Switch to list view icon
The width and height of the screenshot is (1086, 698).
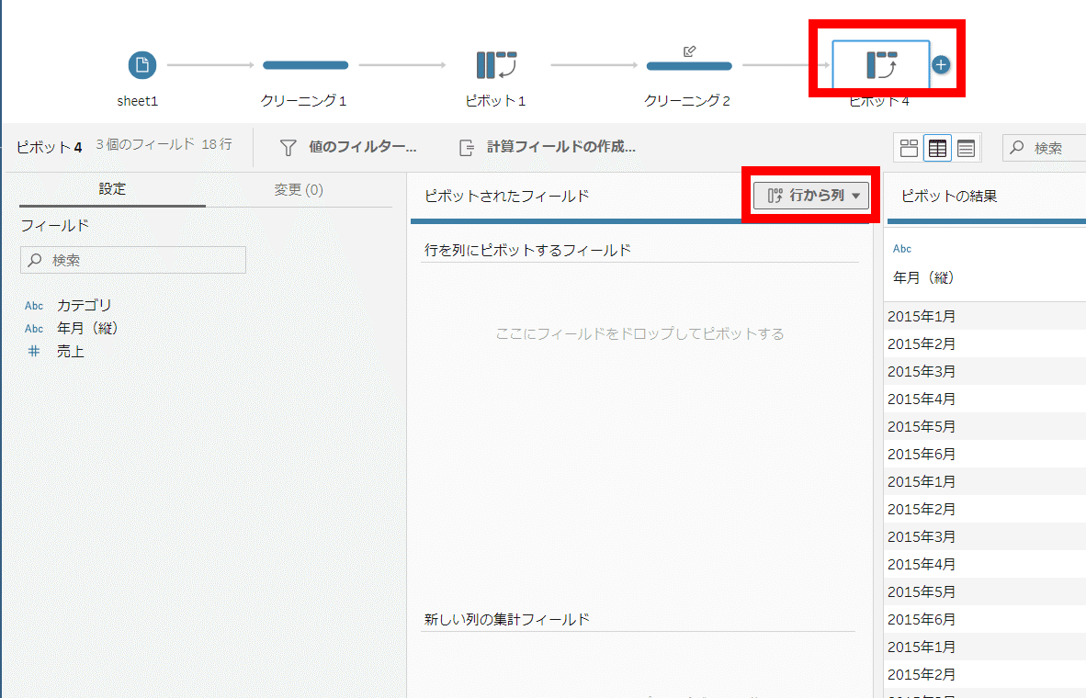point(967,148)
